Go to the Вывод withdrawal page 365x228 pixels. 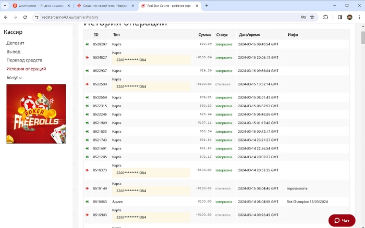coord(13,52)
